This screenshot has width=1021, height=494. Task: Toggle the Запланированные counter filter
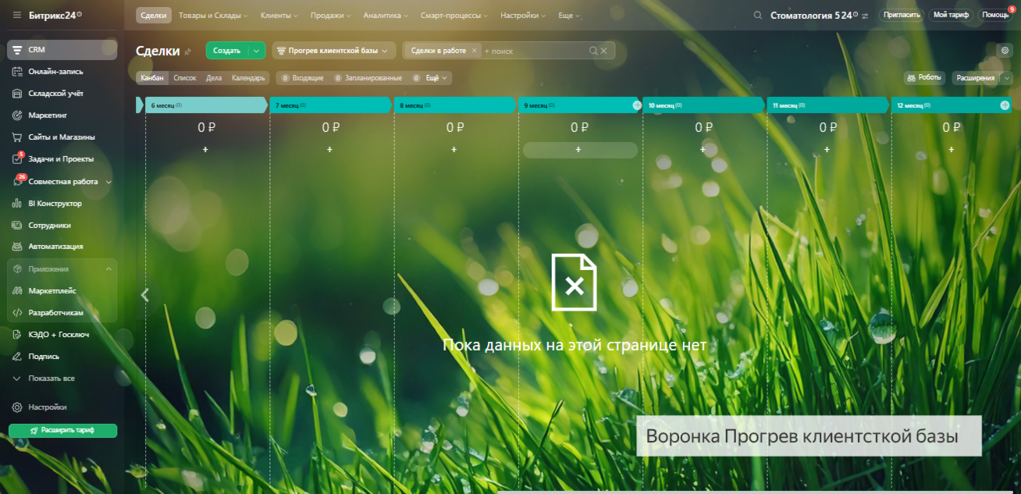pyautogui.click(x=368, y=78)
